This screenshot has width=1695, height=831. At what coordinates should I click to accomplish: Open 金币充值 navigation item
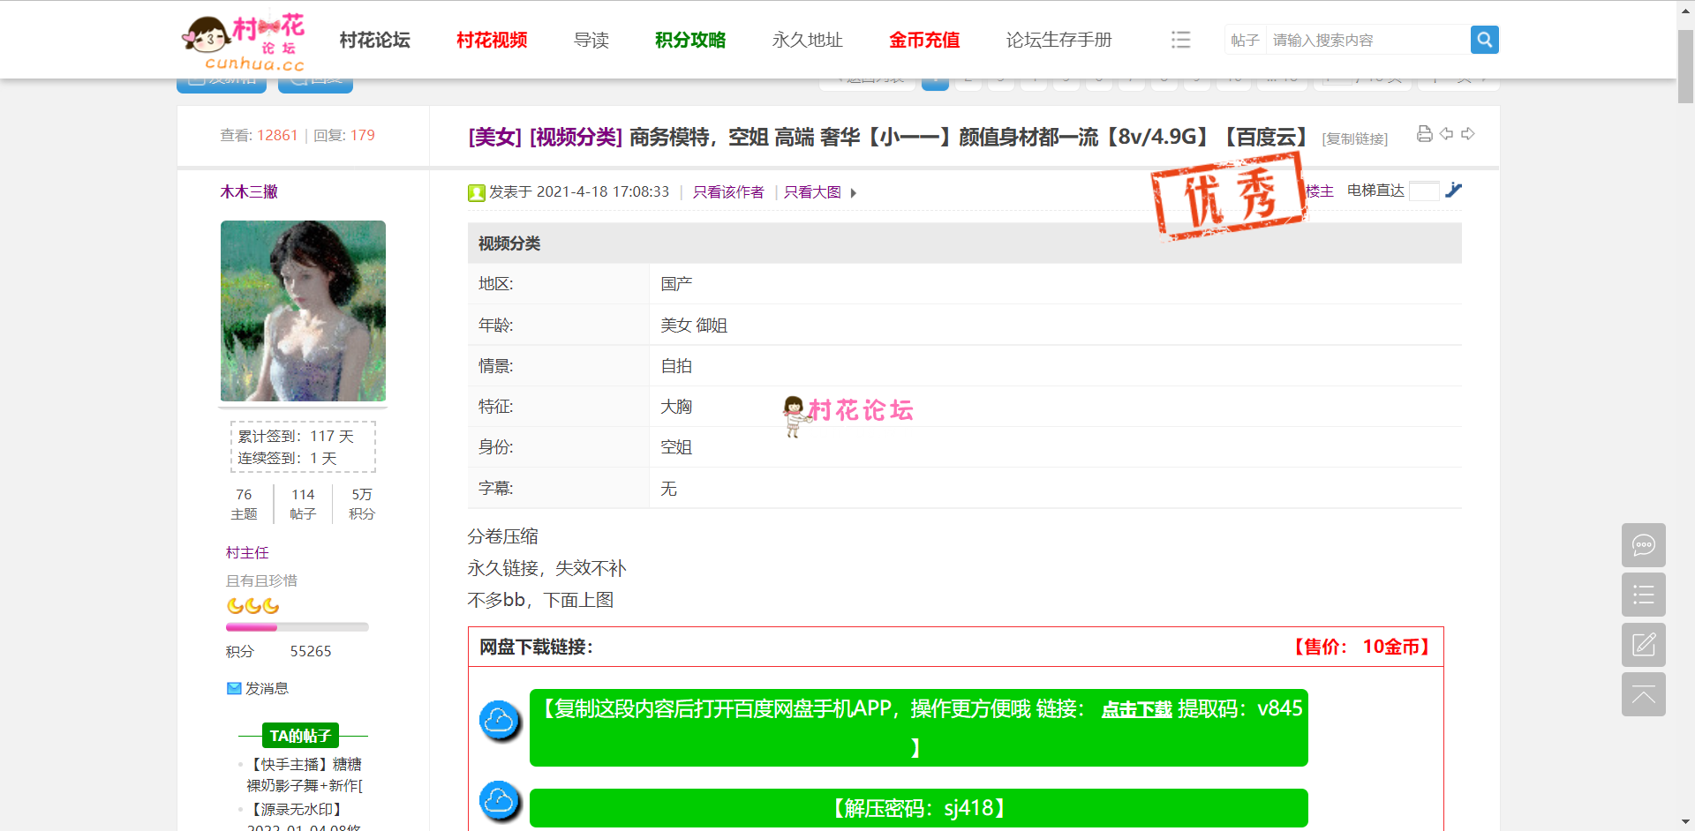coord(924,40)
